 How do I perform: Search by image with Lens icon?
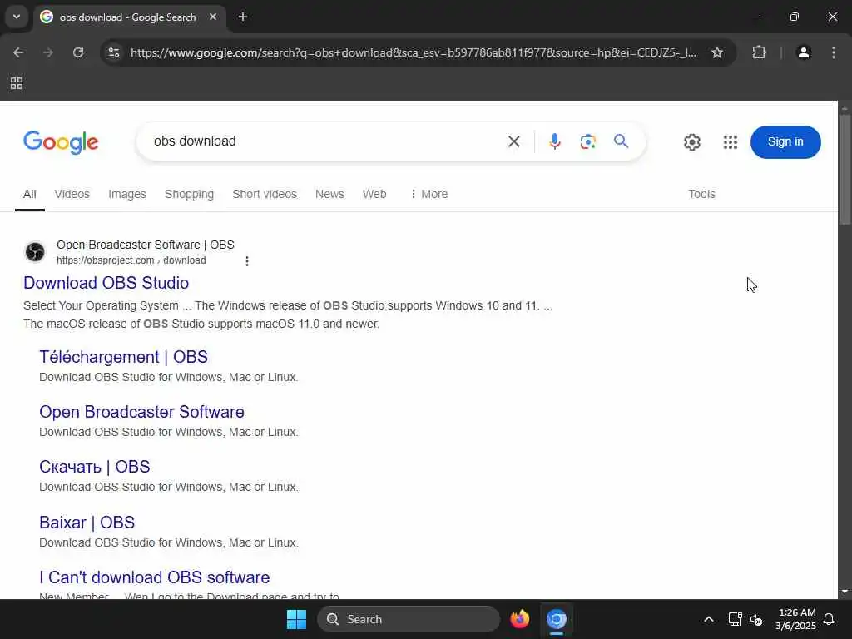588,141
